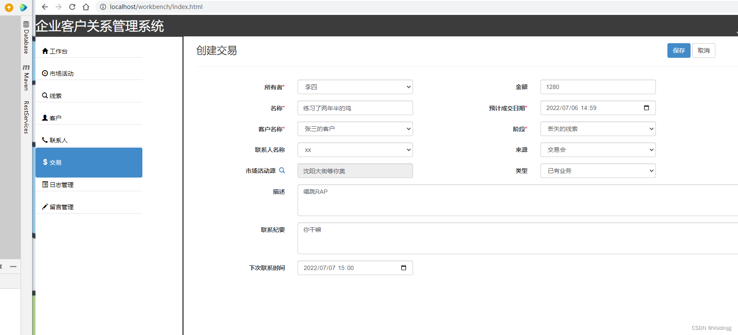Image resolution: width=738 pixels, height=335 pixels.
Task: Open the RestServices side panel
Action: click(x=26, y=117)
